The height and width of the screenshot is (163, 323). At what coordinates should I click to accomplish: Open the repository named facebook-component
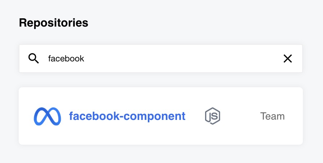point(127,116)
